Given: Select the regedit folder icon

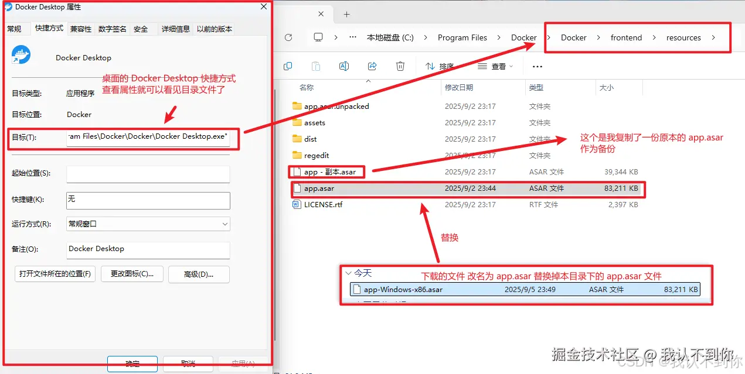Looking at the screenshot, I should [x=297, y=156].
